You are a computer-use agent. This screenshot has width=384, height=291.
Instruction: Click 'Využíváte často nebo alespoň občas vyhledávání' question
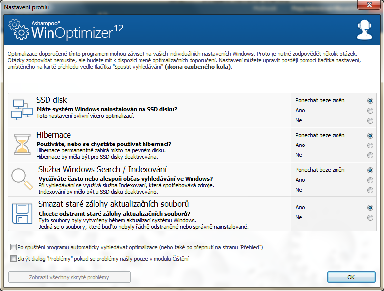pos(126,179)
